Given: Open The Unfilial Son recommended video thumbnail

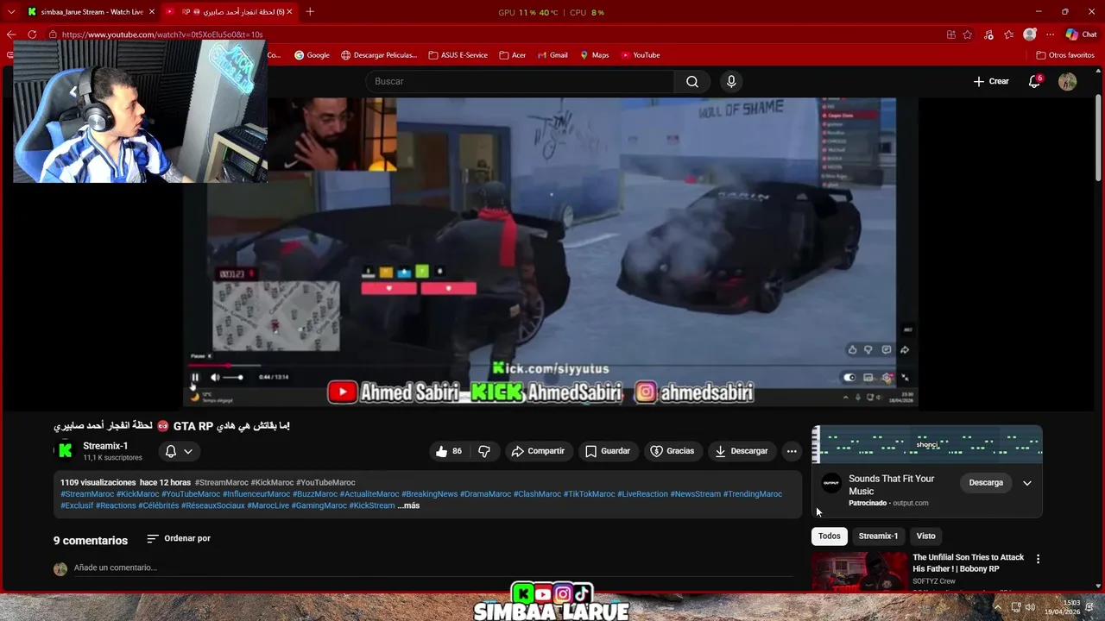Looking at the screenshot, I should (x=860, y=572).
